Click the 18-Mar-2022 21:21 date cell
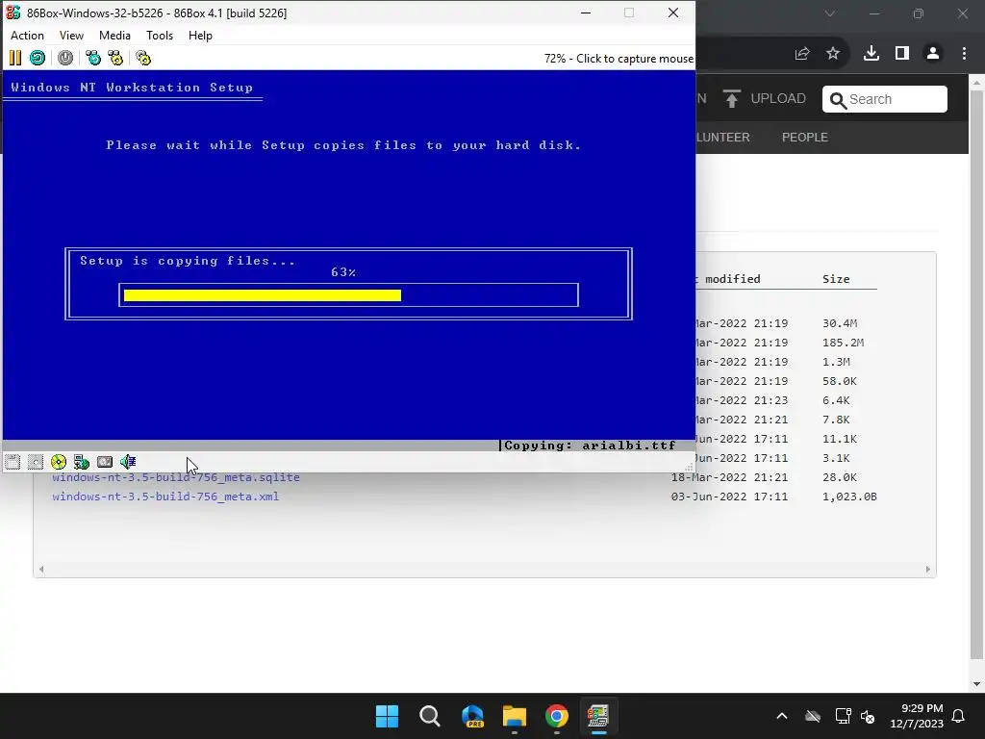The height and width of the screenshot is (739, 985). (729, 477)
